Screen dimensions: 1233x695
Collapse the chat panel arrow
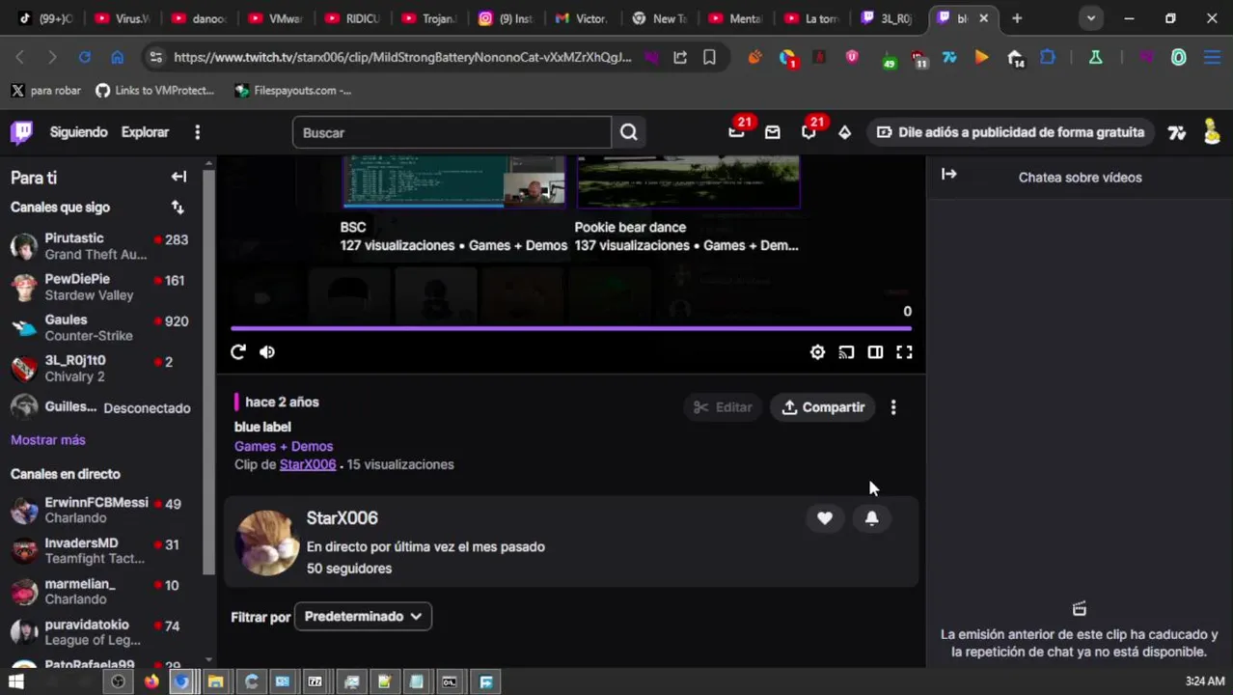[949, 174]
